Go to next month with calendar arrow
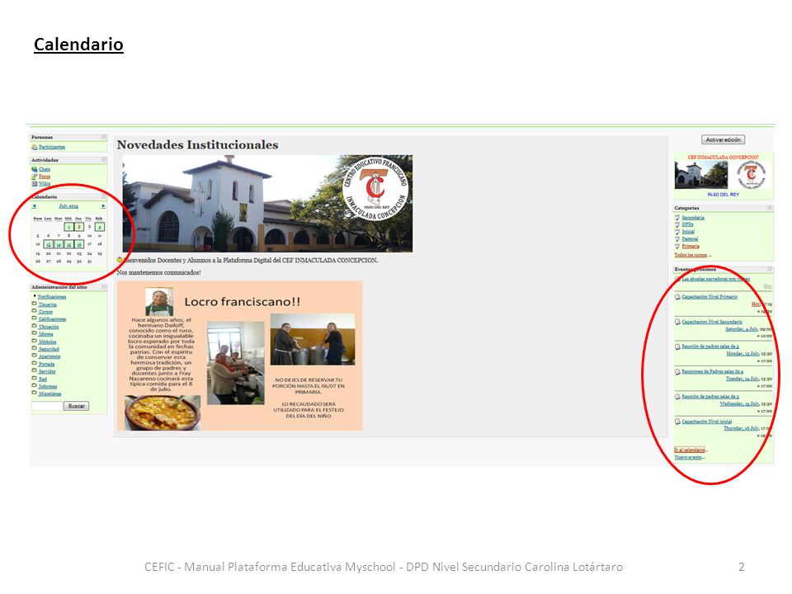 [x=104, y=206]
